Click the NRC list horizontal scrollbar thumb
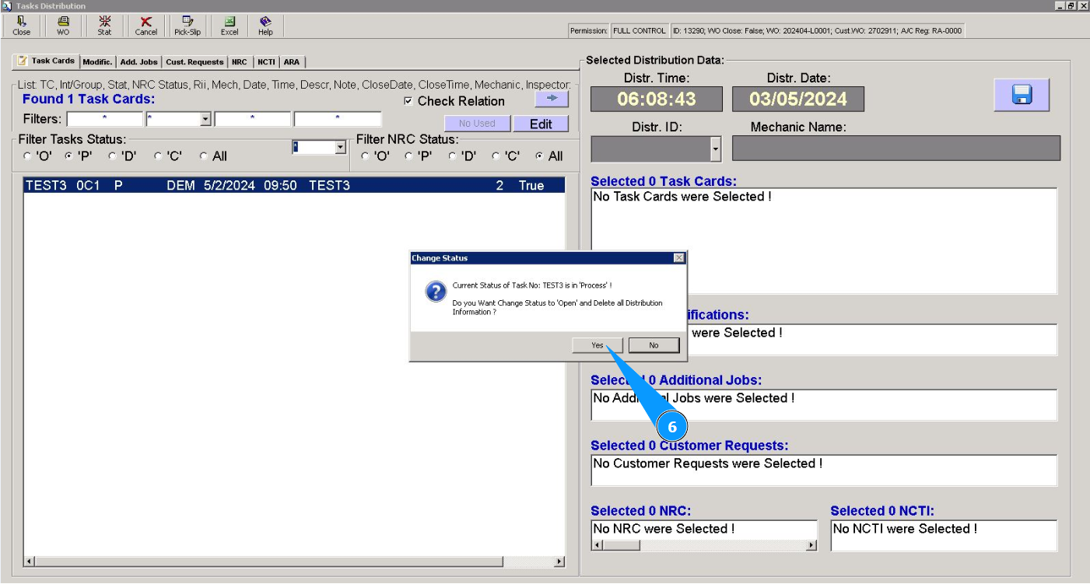This screenshot has width=1090, height=584. 621,545
